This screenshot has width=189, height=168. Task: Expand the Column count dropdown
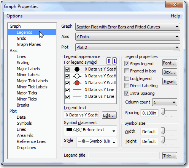[x=165, y=102]
